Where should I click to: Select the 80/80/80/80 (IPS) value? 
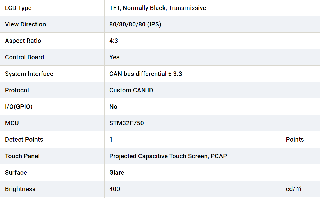[x=135, y=24]
